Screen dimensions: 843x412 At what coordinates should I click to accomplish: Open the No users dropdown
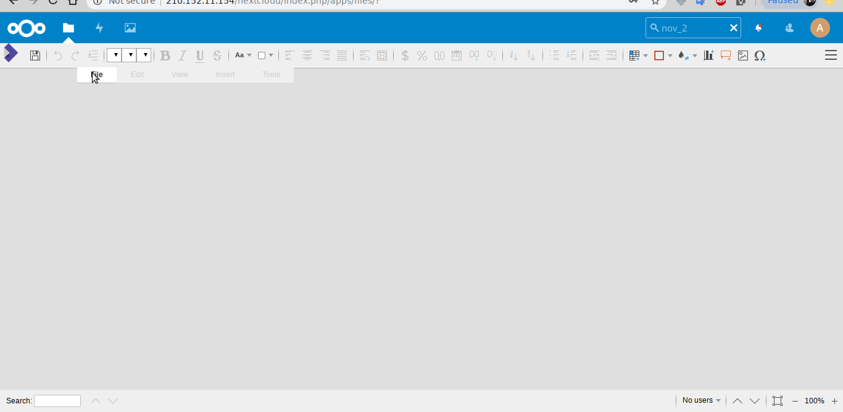pyautogui.click(x=701, y=401)
